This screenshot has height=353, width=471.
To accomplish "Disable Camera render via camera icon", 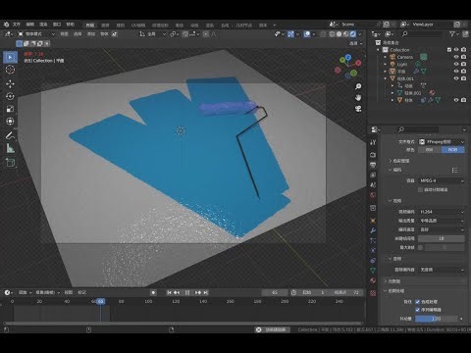I will [x=463, y=57].
